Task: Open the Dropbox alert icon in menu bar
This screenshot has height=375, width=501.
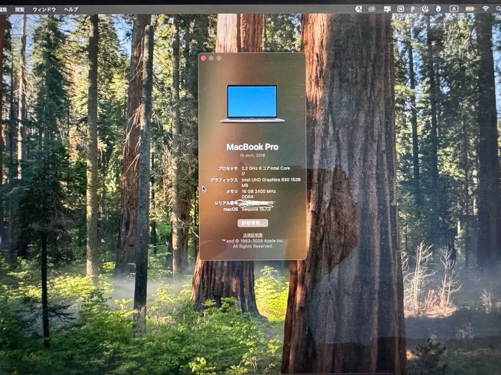Action: tap(359, 8)
